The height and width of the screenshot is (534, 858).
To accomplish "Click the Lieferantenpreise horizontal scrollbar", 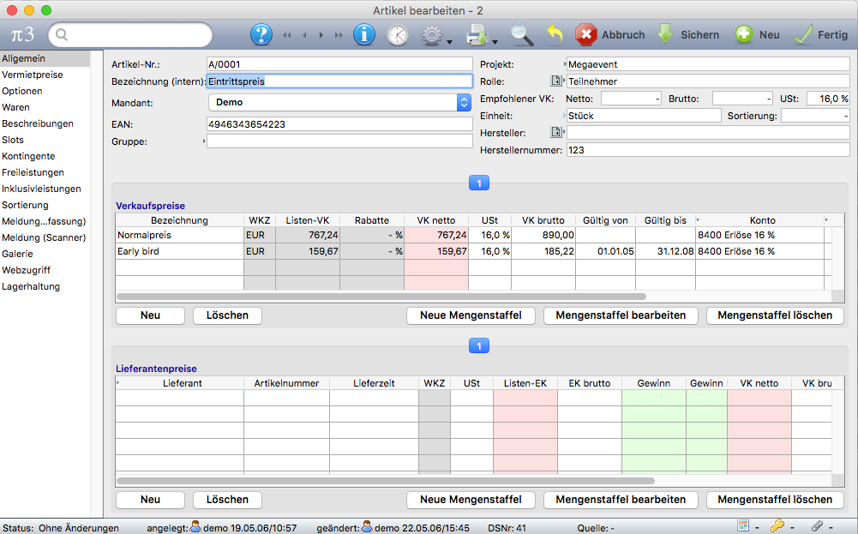I will pos(386,481).
